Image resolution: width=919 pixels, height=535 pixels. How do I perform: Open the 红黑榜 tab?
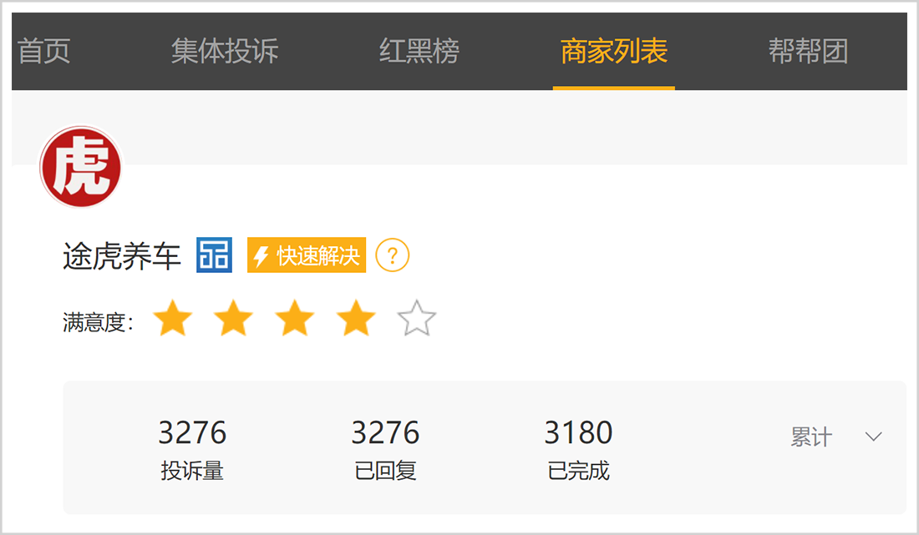(x=419, y=51)
